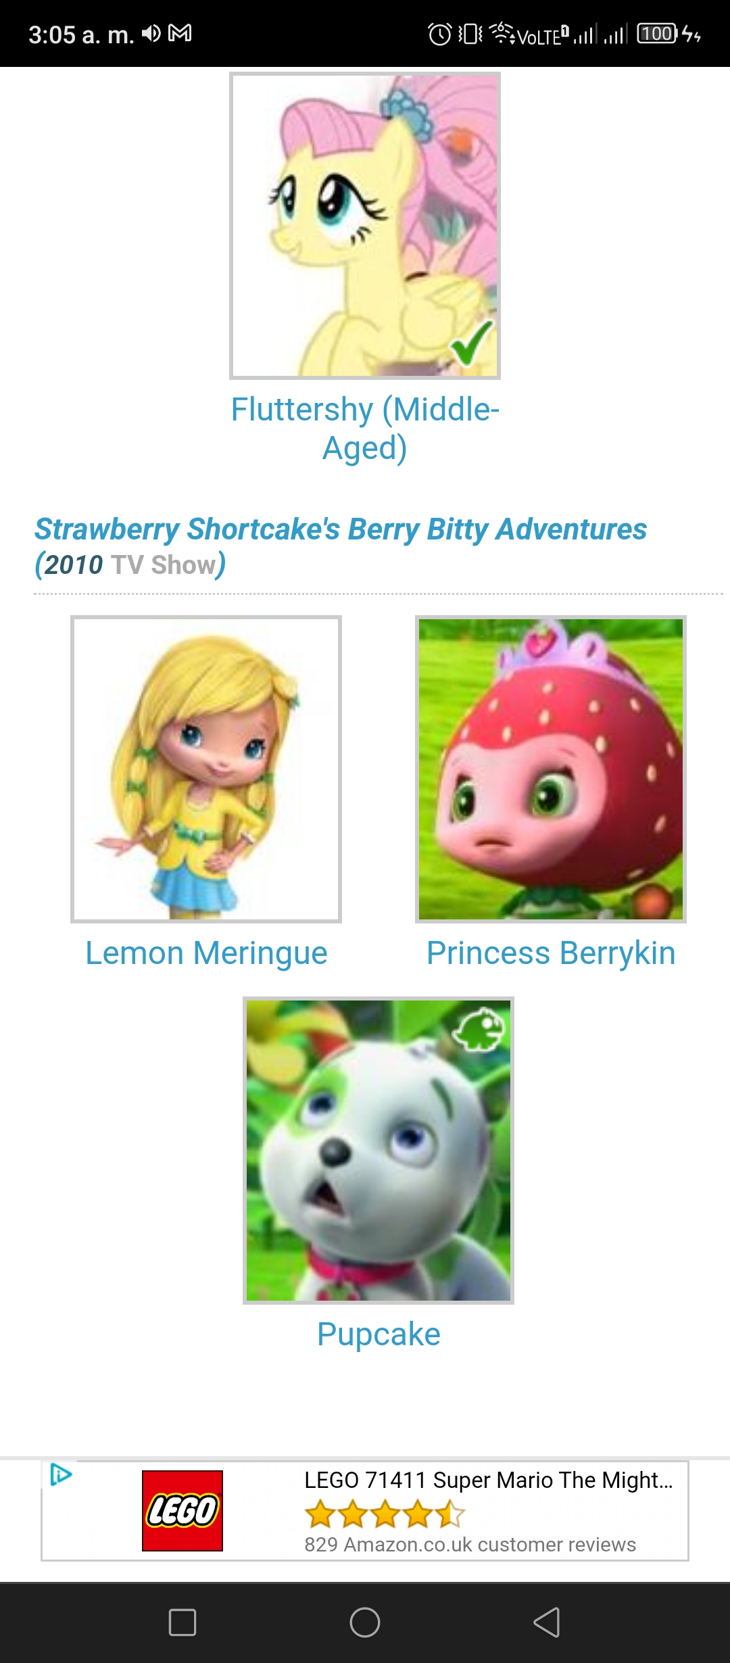Tap the Android recent apps square button
The width and height of the screenshot is (730, 1663).
[182, 1622]
